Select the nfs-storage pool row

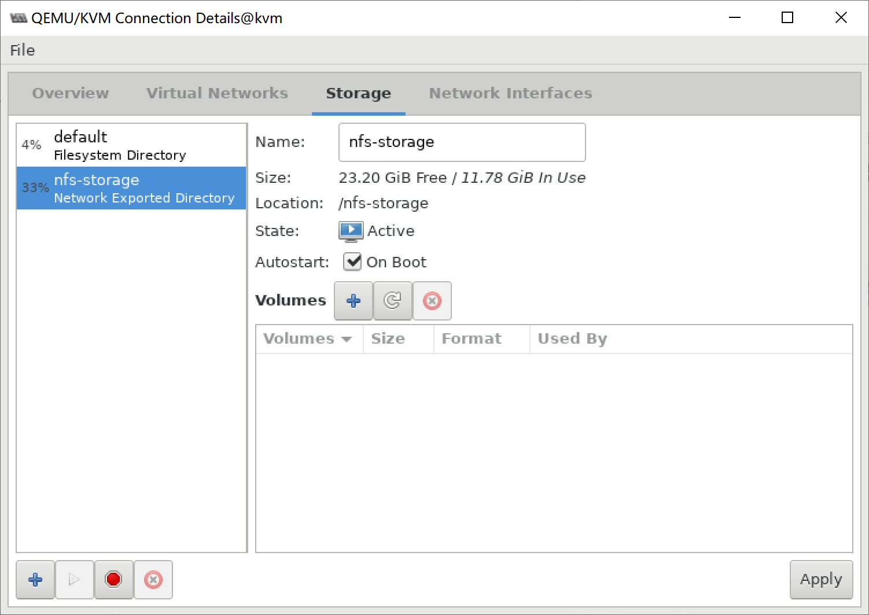pos(131,188)
